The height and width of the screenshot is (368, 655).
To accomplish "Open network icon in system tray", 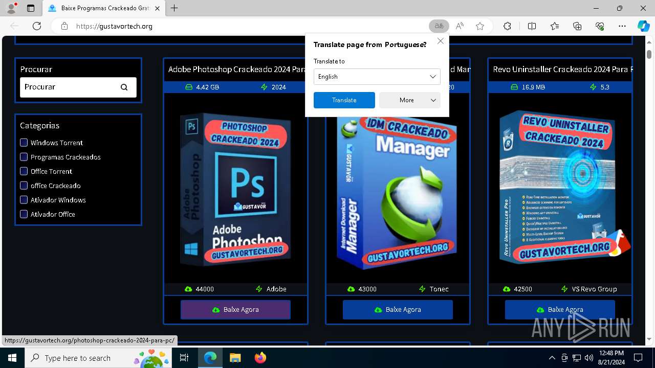I will [577, 358].
